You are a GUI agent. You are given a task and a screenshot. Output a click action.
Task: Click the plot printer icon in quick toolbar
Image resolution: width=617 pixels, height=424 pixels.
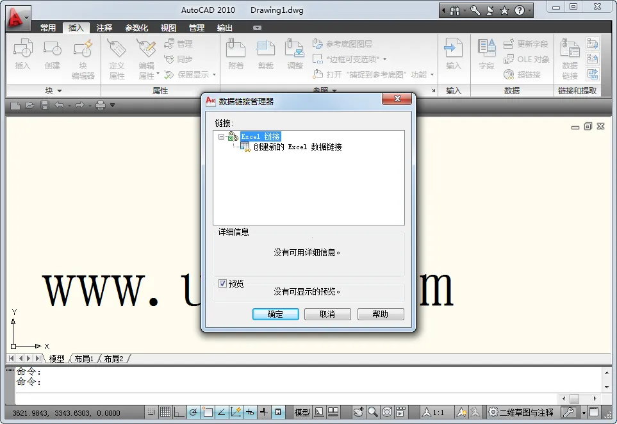tap(101, 105)
